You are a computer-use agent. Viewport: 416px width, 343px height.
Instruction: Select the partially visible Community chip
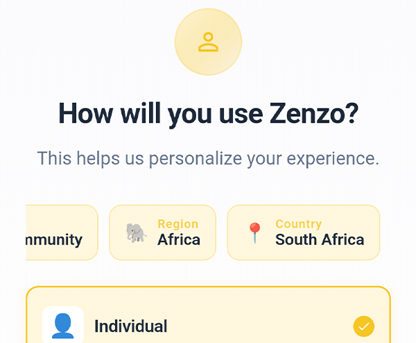point(62,232)
